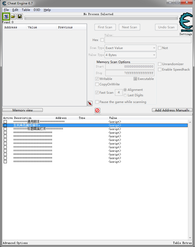Enable the Not checkbox
This screenshot has height=247, width=195.
tap(160, 48)
